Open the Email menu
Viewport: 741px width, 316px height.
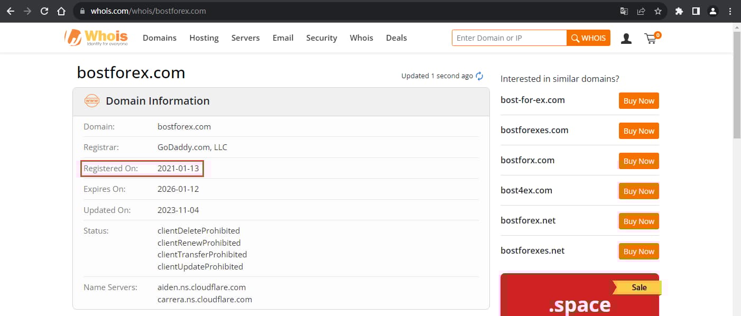pyautogui.click(x=283, y=38)
